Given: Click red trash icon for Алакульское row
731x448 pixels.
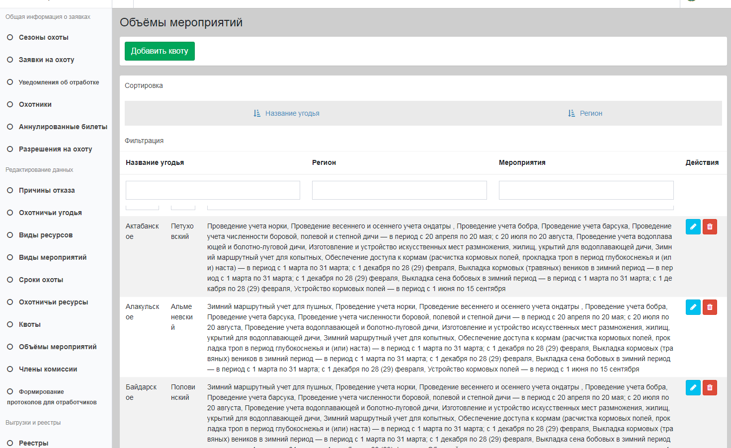Looking at the screenshot, I should tap(710, 307).
